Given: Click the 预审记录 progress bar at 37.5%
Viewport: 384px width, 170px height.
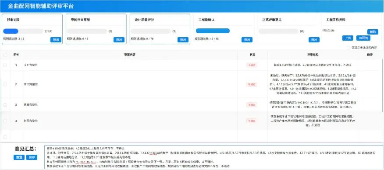Looking at the screenshot, I should pos(23,31).
